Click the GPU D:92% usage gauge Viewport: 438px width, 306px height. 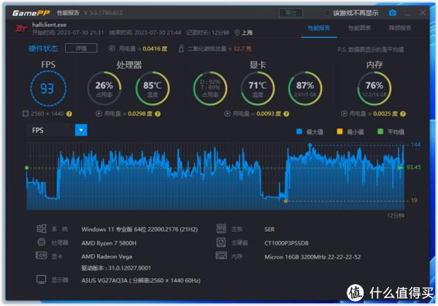pos(210,88)
